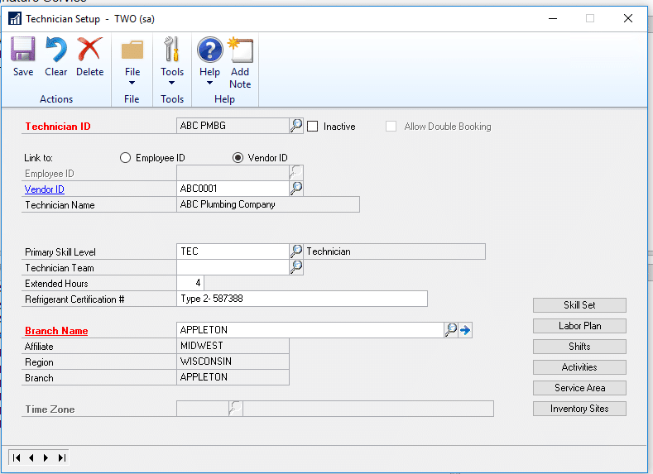
Task: Expand the Tools dropdown arrow
Action: tap(171, 83)
